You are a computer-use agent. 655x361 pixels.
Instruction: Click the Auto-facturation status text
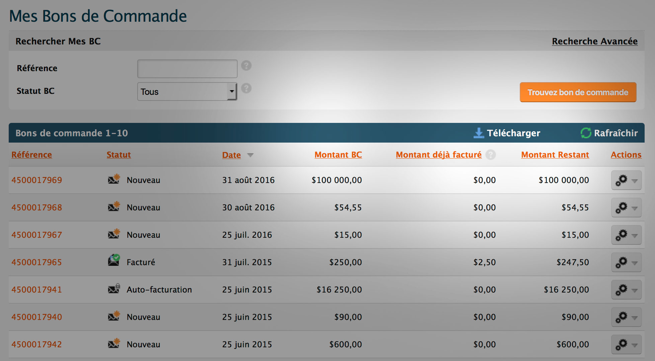click(159, 290)
